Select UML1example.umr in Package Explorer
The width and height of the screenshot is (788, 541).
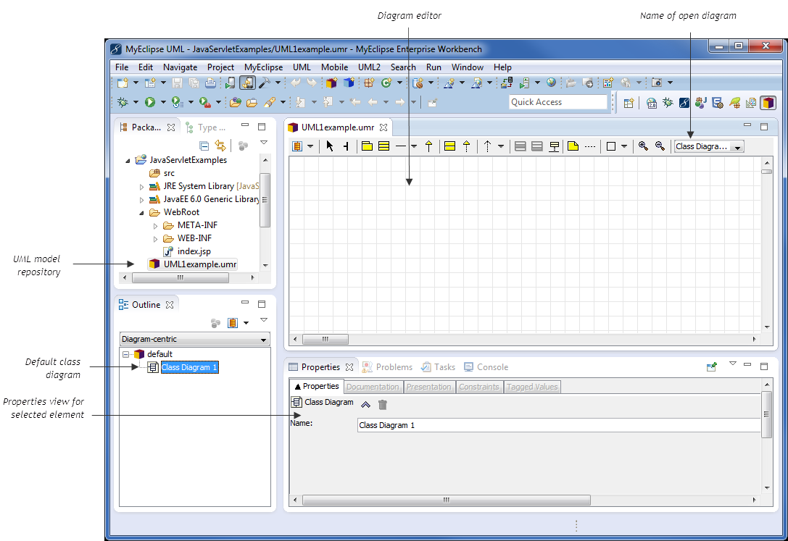(199, 264)
